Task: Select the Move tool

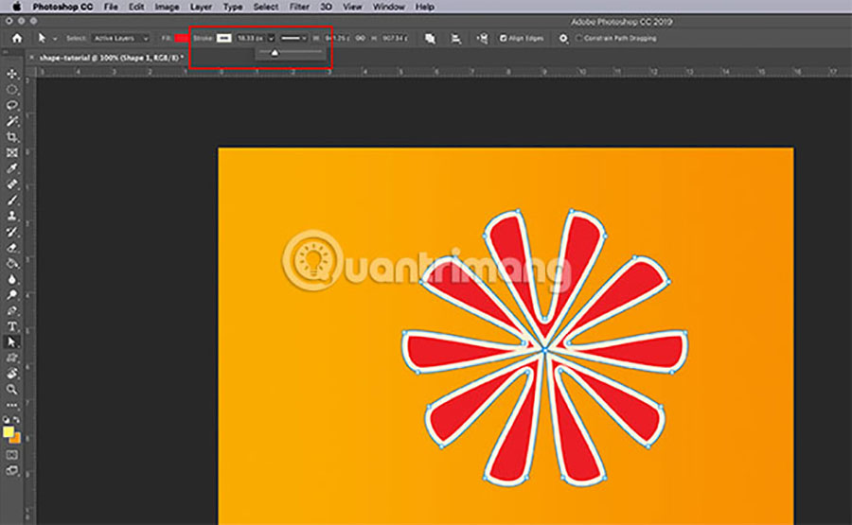Action: pyautogui.click(x=12, y=74)
